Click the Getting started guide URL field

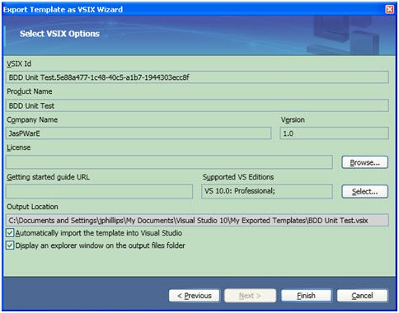tap(99, 191)
